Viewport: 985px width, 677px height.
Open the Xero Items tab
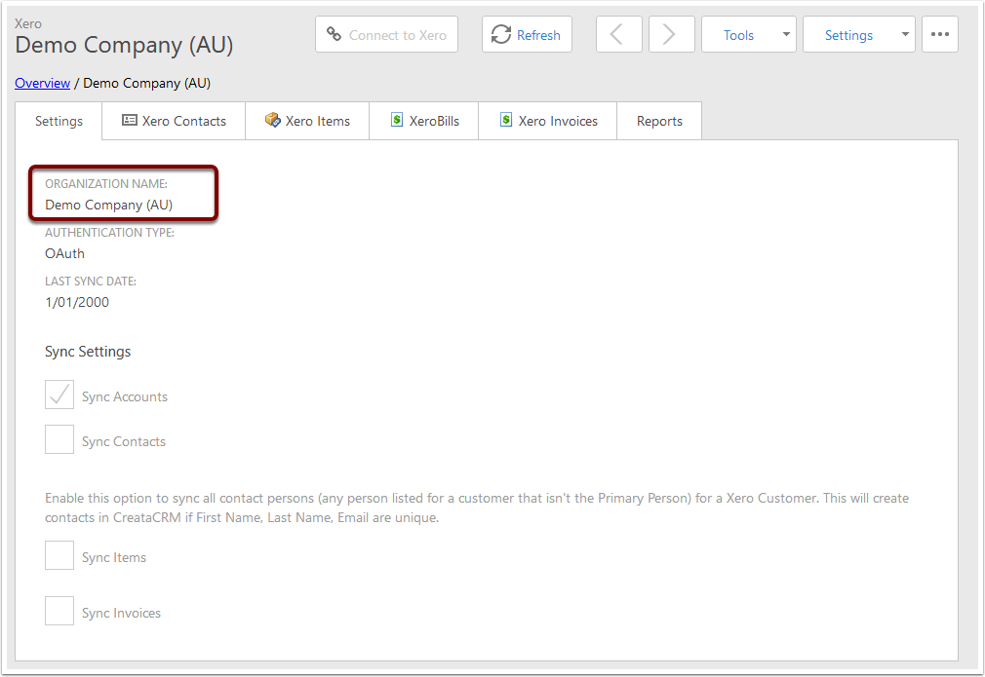(x=308, y=121)
